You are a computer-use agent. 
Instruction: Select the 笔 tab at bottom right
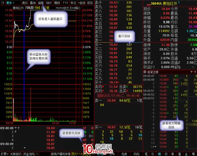click(x=146, y=154)
